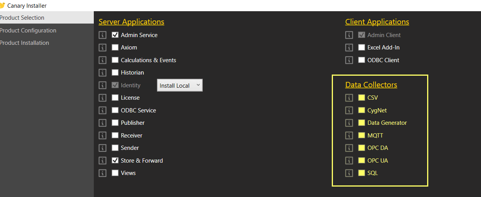View info for Store & Forward
Viewport: 481px width, 197px height.
coord(102,161)
